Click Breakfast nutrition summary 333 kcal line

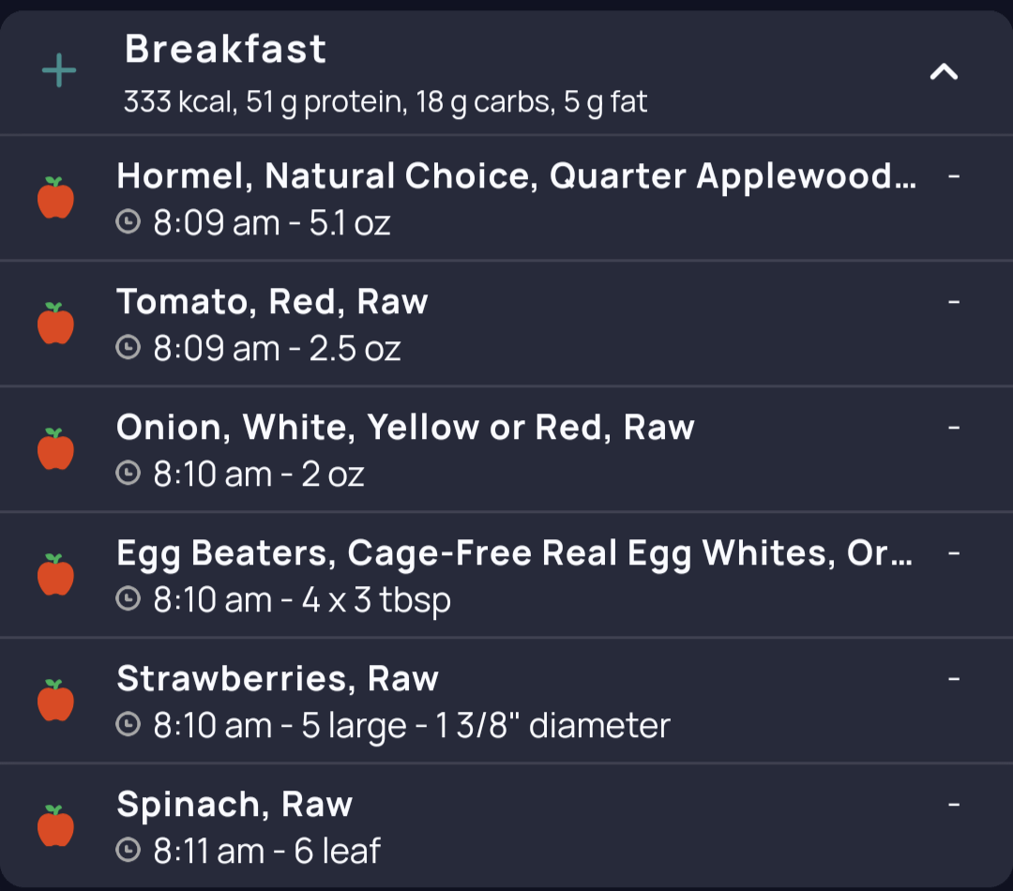[386, 102]
